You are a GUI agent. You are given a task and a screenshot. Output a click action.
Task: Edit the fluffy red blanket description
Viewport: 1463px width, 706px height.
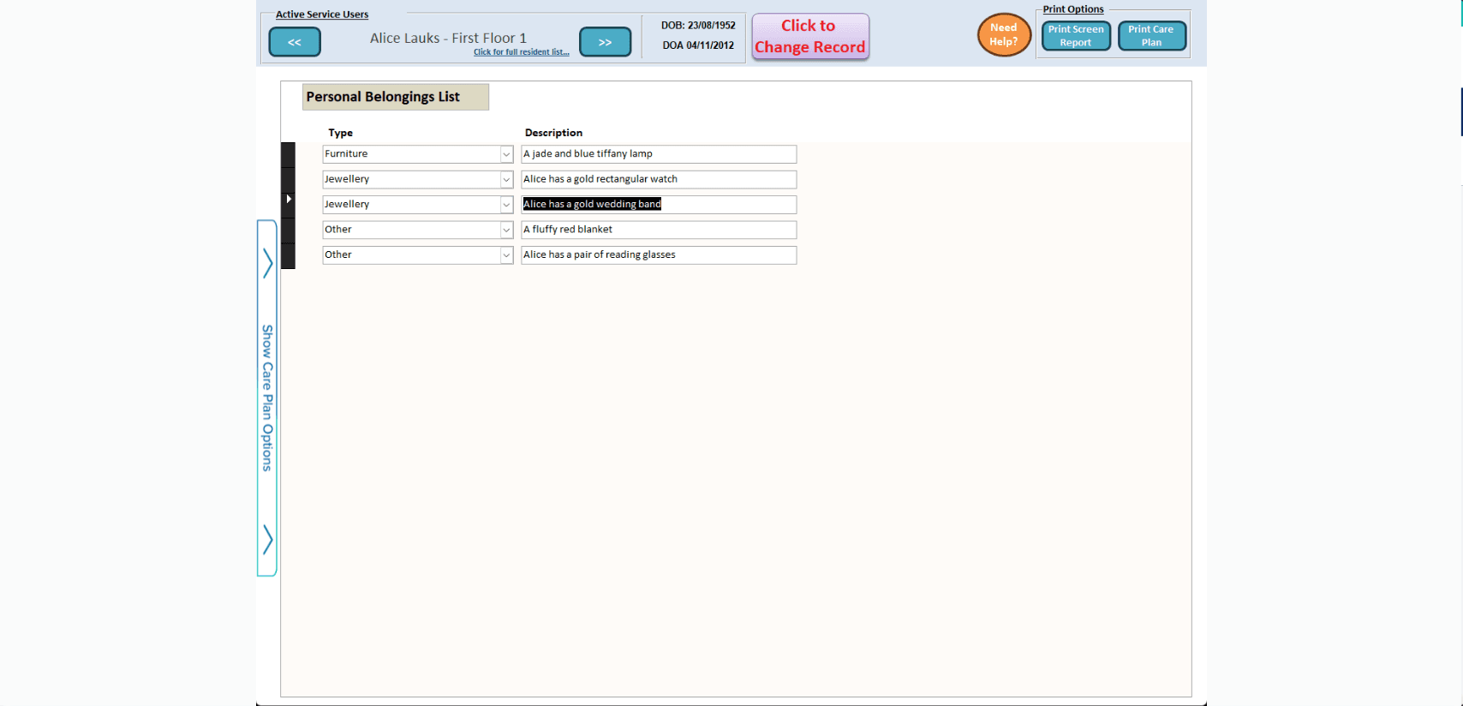(x=659, y=230)
